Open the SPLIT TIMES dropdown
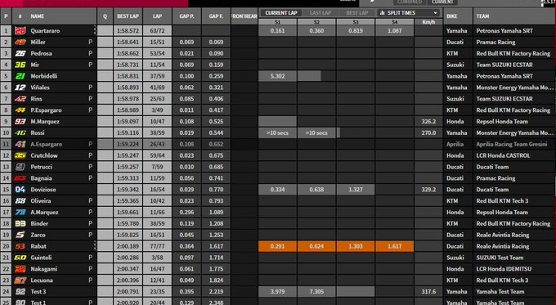Image resolution: width=556 pixels, height=305 pixels. 409,13
